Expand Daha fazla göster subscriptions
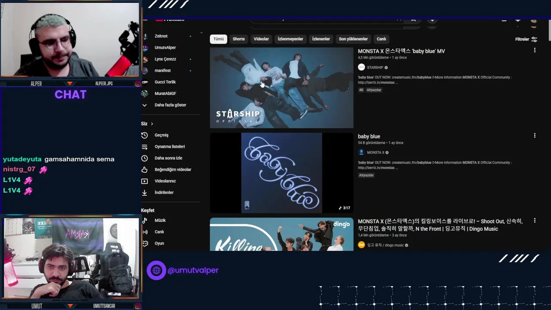The image size is (551, 310). coord(170,105)
